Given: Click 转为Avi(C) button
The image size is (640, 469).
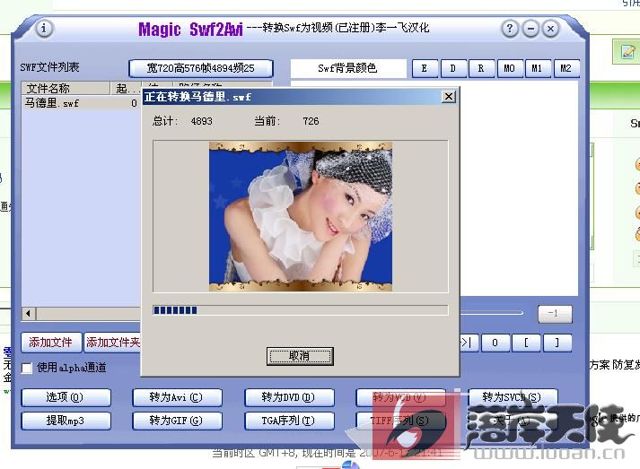Looking at the screenshot, I should (x=177, y=397).
